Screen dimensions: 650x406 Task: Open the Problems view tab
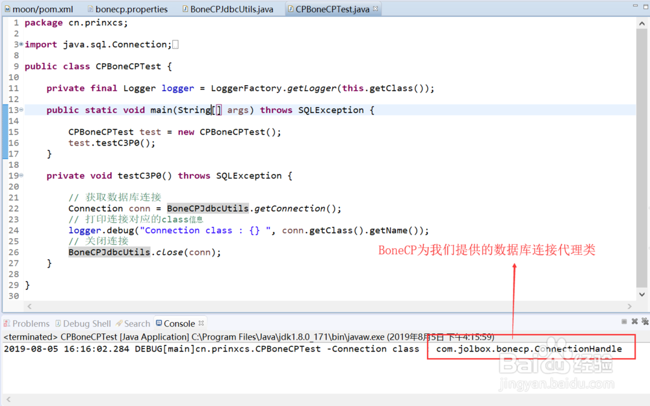(x=27, y=324)
